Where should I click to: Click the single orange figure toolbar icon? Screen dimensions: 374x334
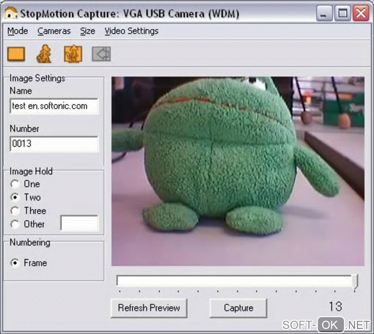pos(44,54)
